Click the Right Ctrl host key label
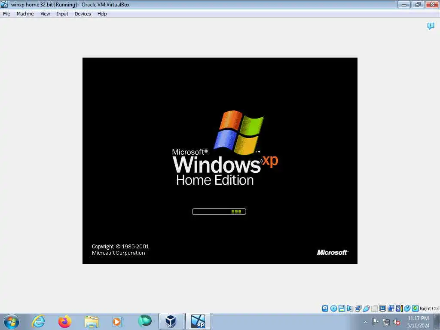The width and height of the screenshot is (440, 330). (429, 309)
